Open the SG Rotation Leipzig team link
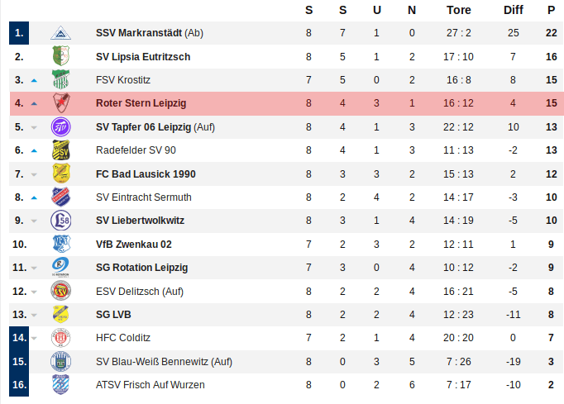Viewport: 564px width, 404px height. 141,268
